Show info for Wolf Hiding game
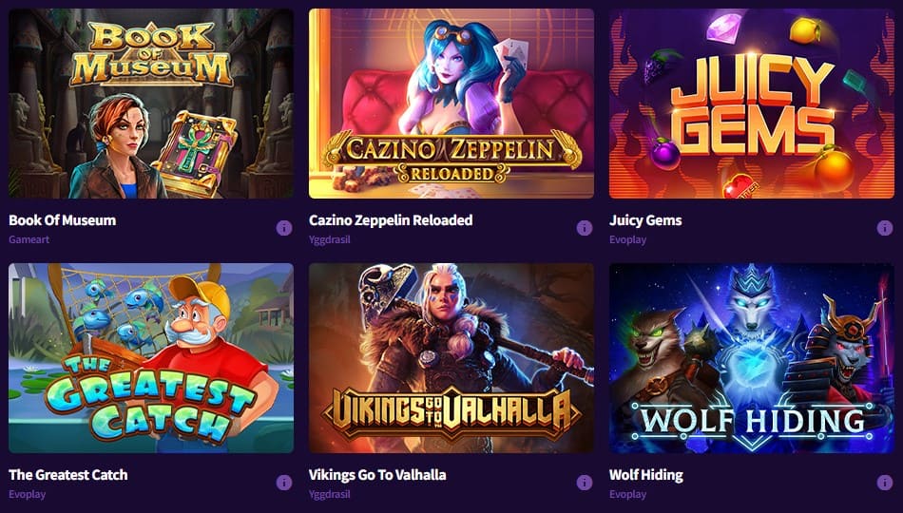This screenshot has height=513, width=903. click(x=885, y=483)
